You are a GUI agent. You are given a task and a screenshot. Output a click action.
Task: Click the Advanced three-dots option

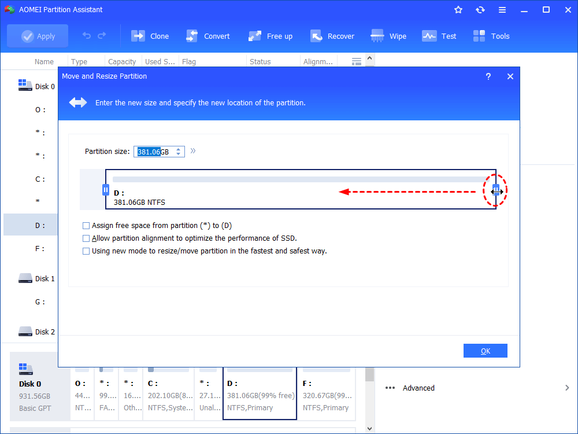[x=390, y=388]
